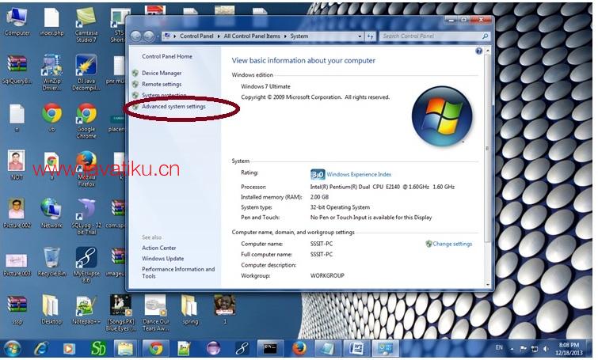Click the window's vertical scrollbar
The width and height of the screenshot is (598, 360).
pyautogui.click(x=487, y=148)
